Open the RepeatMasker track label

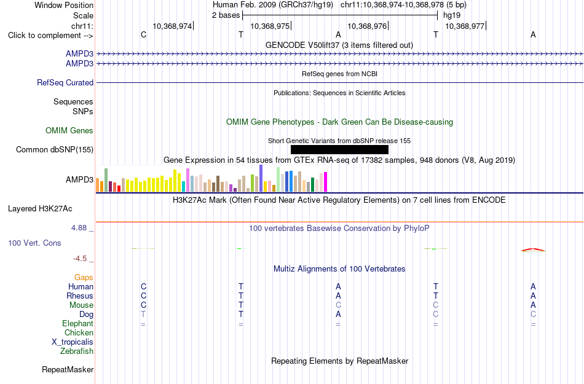click(68, 369)
